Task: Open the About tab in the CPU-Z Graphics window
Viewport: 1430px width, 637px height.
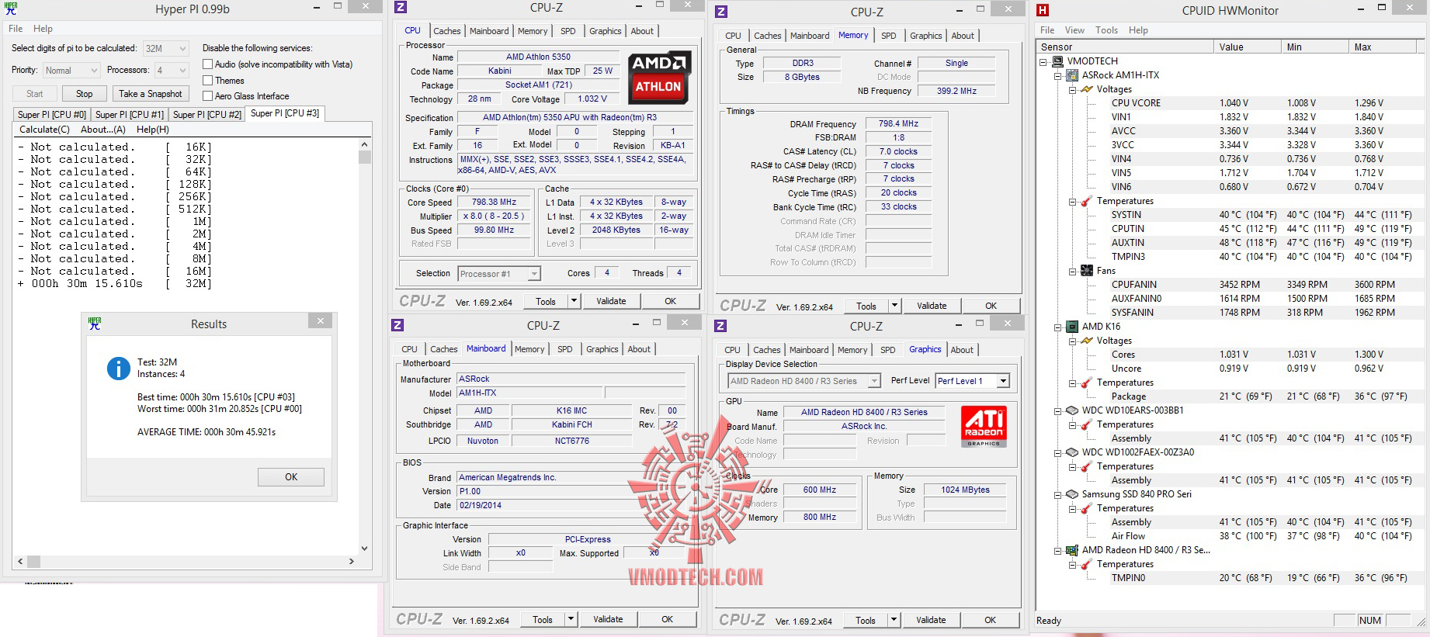Action: [x=963, y=350]
